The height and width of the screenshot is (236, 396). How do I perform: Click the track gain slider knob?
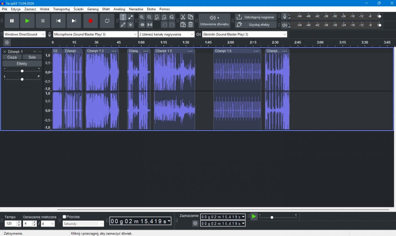(22, 71)
